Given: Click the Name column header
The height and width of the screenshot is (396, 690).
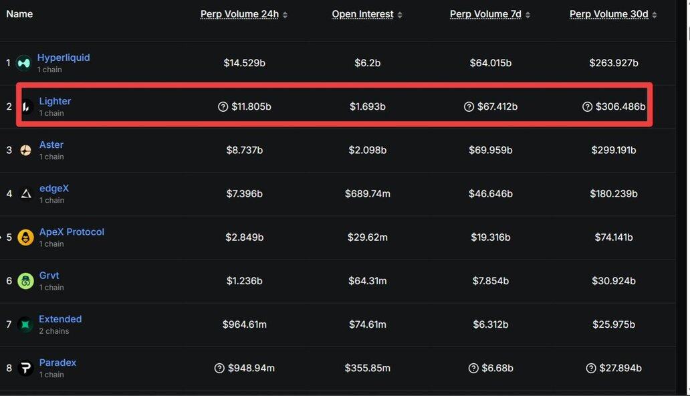Looking at the screenshot, I should pyautogui.click(x=19, y=14).
